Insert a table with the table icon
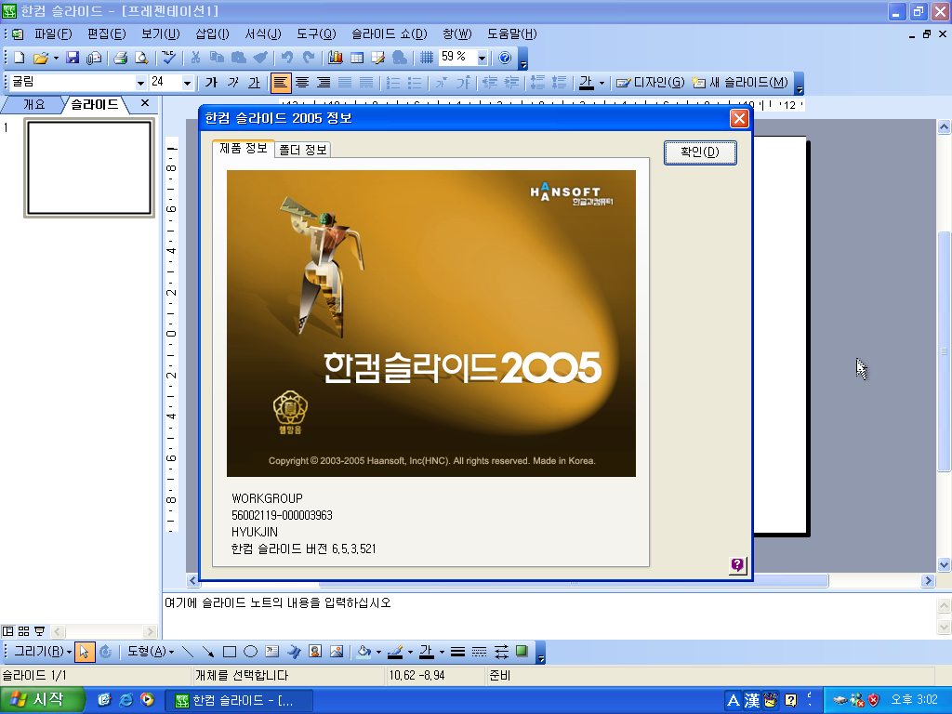 [357, 58]
